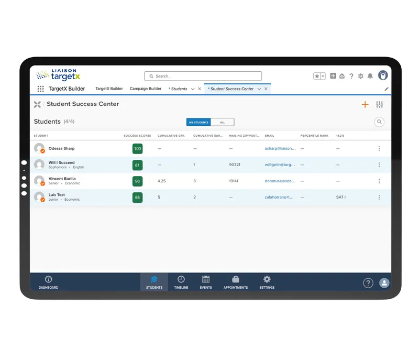
Task: Click the global Search field
Action: (x=203, y=76)
